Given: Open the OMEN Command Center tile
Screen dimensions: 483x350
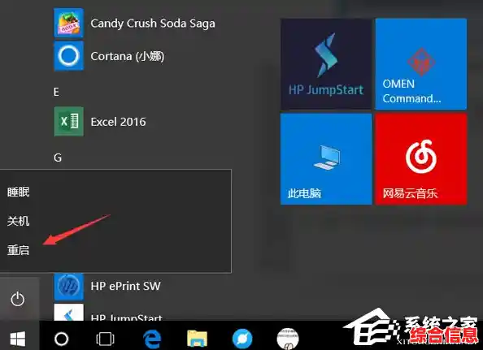Looking at the screenshot, I should pyautogui.click(x=420, y=63).
